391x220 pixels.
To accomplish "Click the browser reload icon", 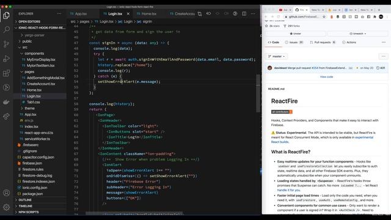I will pyautogui.click(x=279, y=16).
